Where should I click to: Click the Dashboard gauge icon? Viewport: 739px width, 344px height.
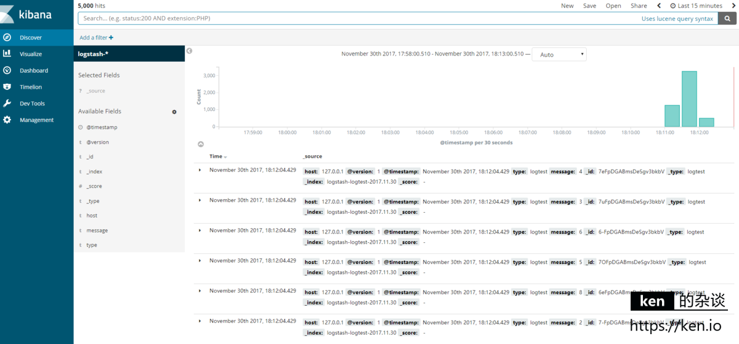point(7,70)
